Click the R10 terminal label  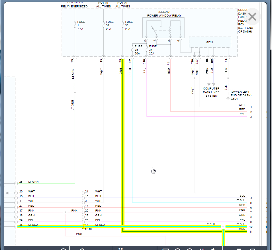pos(207,62)
